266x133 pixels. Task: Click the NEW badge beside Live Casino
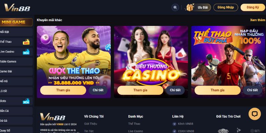tap(26, 52)
